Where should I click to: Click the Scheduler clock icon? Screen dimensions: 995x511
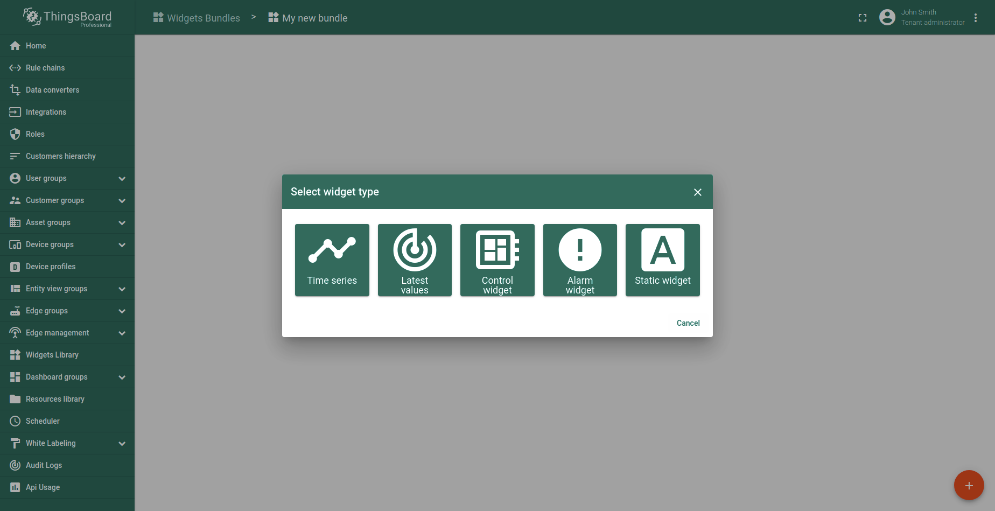pyautogui.click(x=15, y=421)
